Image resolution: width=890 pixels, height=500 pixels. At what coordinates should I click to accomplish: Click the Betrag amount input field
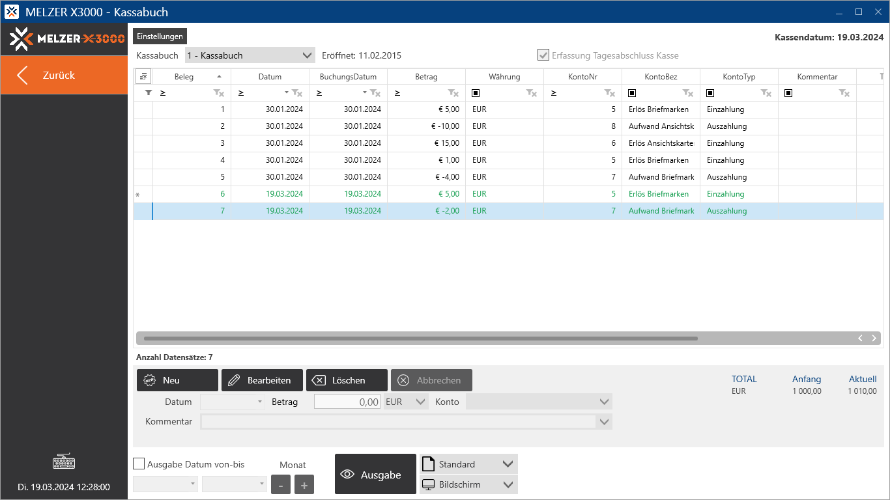(x=347, y=402)
